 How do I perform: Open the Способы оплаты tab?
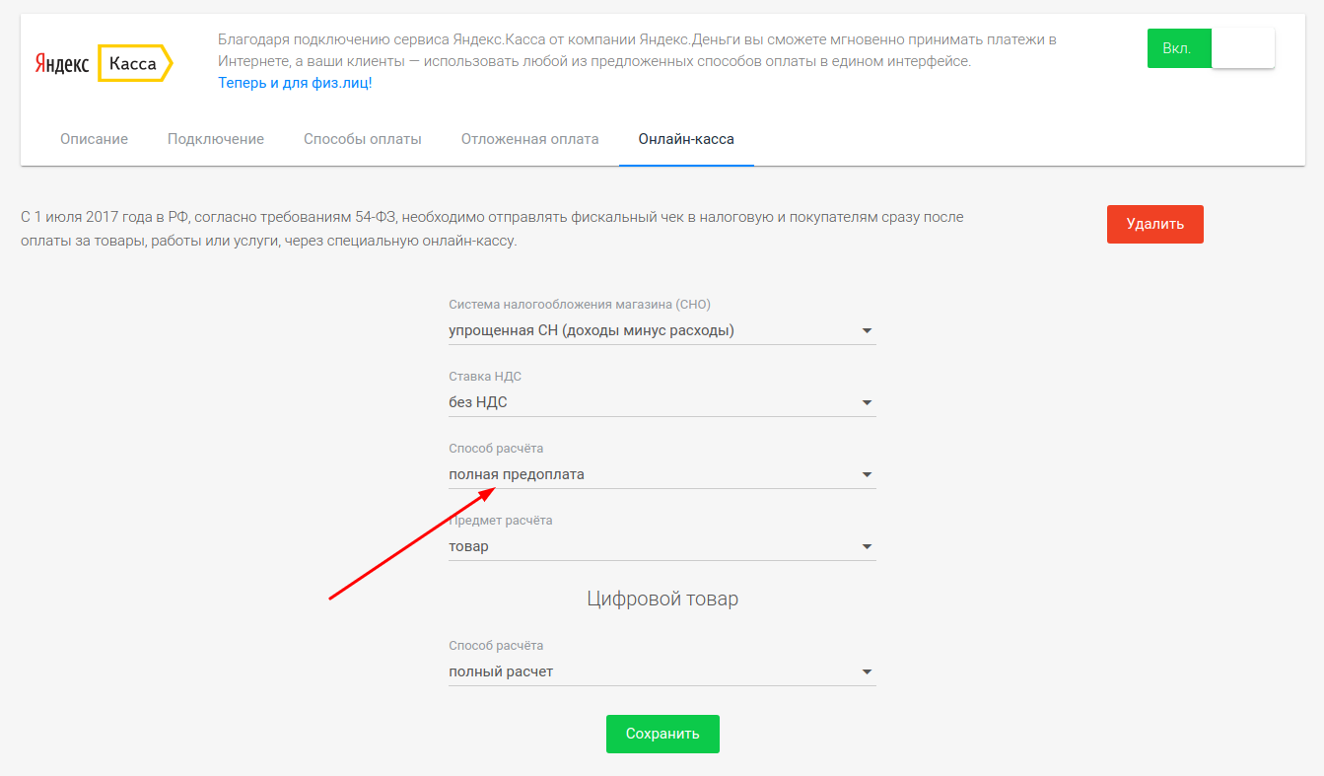pos(363,139)
